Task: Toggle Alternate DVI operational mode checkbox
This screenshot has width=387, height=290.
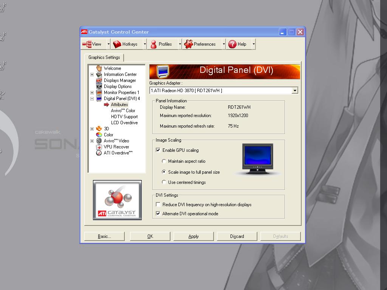Action: pyautogui.click(x=158, y=214)
